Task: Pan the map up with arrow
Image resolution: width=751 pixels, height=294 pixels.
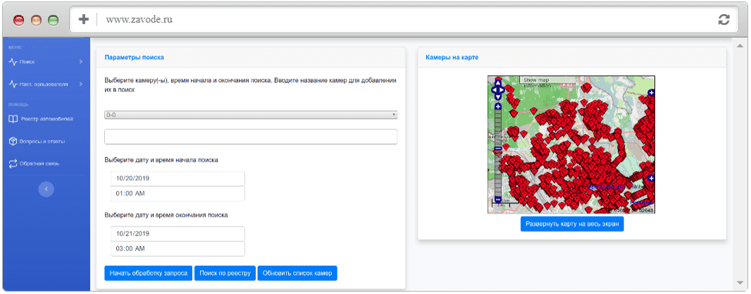Action: (498, 83)
